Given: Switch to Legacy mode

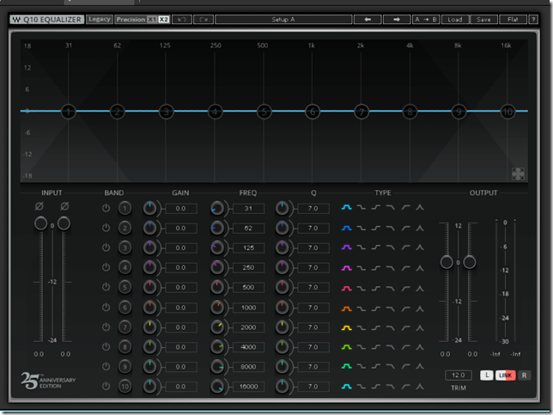Looking at the screenshot, I should (100, 19).
